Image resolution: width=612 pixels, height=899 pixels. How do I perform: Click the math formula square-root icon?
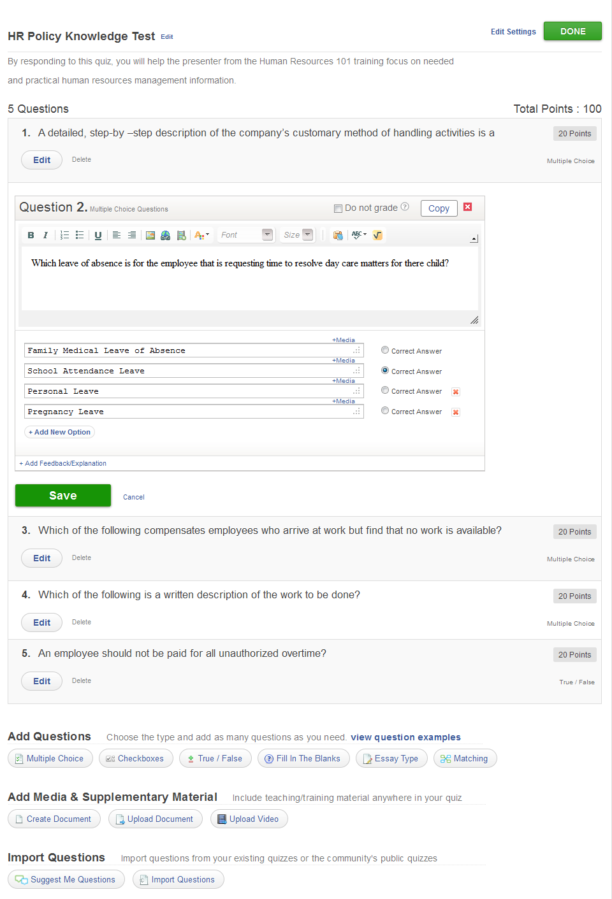(377, 235)
